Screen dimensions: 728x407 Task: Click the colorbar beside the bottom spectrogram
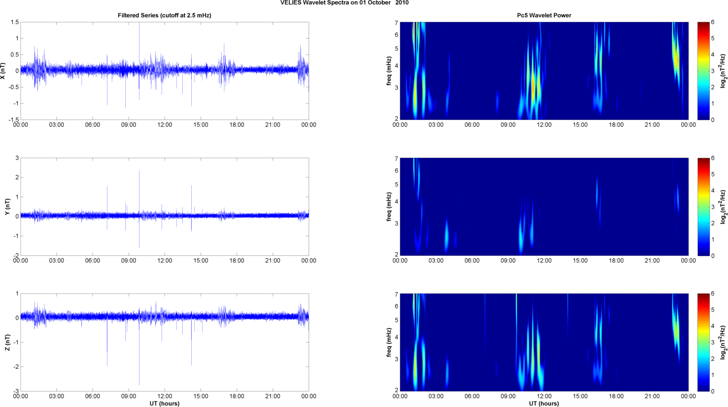pyautogui.click(x=704, y=342)
